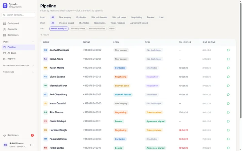Select the Lead filter All chip
242x151 pixels.
53,17
